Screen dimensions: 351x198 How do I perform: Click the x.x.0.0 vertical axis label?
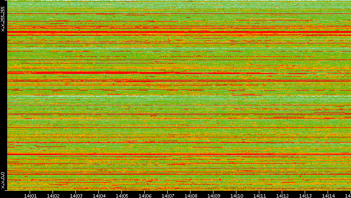(3, 180)
